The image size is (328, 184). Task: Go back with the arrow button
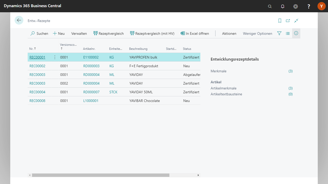(x=19, y=20)
